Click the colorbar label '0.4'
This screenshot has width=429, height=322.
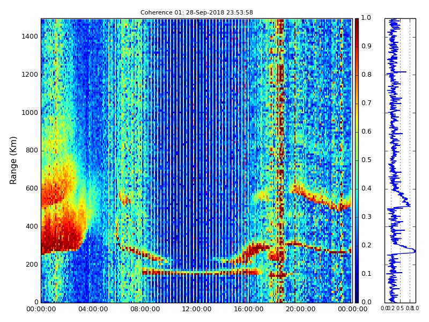(366, 188)
